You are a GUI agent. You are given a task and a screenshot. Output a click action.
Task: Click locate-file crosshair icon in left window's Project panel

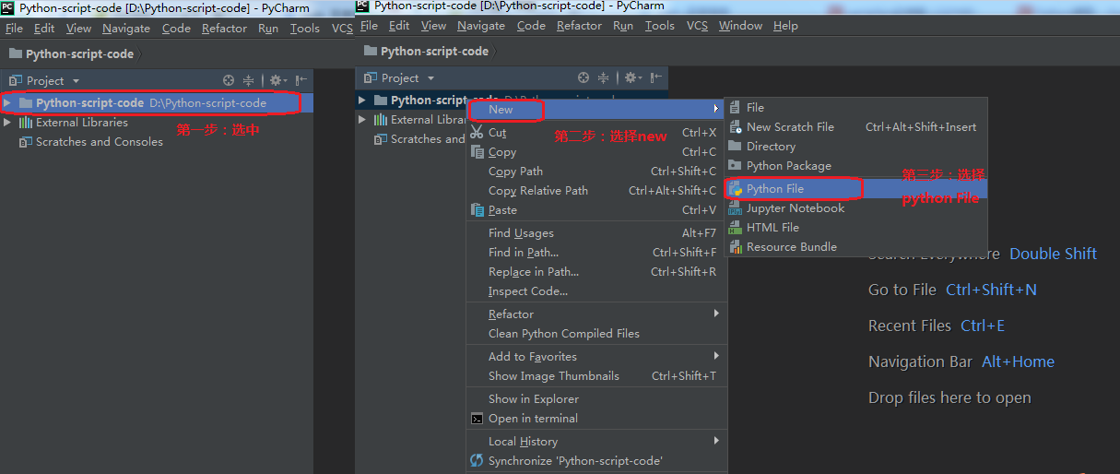coord(229,81)
